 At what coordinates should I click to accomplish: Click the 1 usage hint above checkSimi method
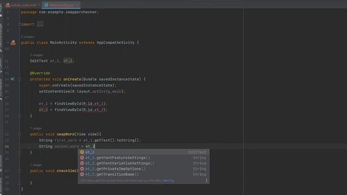36,165
